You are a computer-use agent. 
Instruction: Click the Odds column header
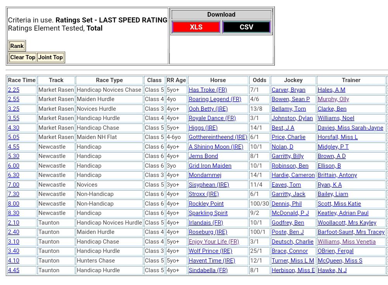[x=259, y=80]
